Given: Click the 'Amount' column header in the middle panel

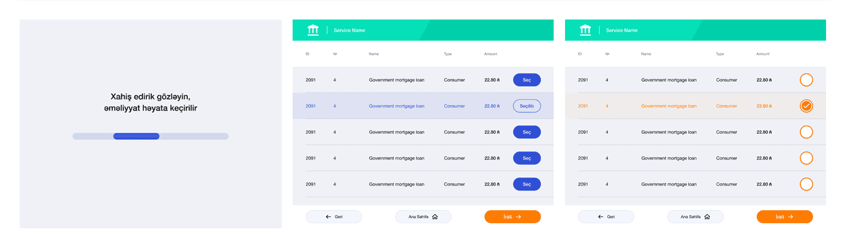Looking at the screenshot, I should 491,54.
